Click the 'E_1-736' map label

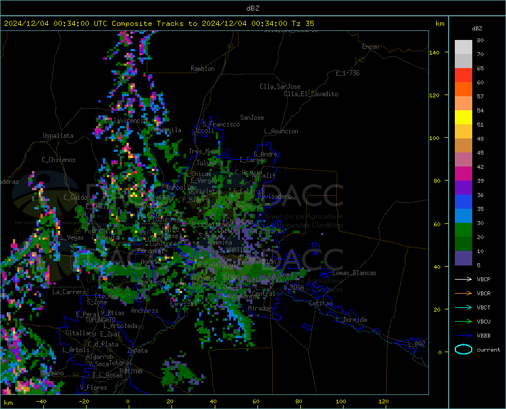pos(347,73)
